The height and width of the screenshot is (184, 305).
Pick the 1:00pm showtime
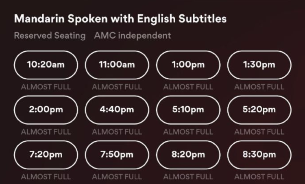tap(188, 65)
